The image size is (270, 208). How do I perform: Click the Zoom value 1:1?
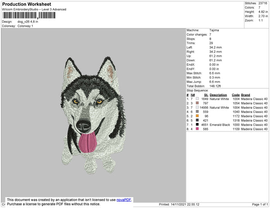coord(261,21)
